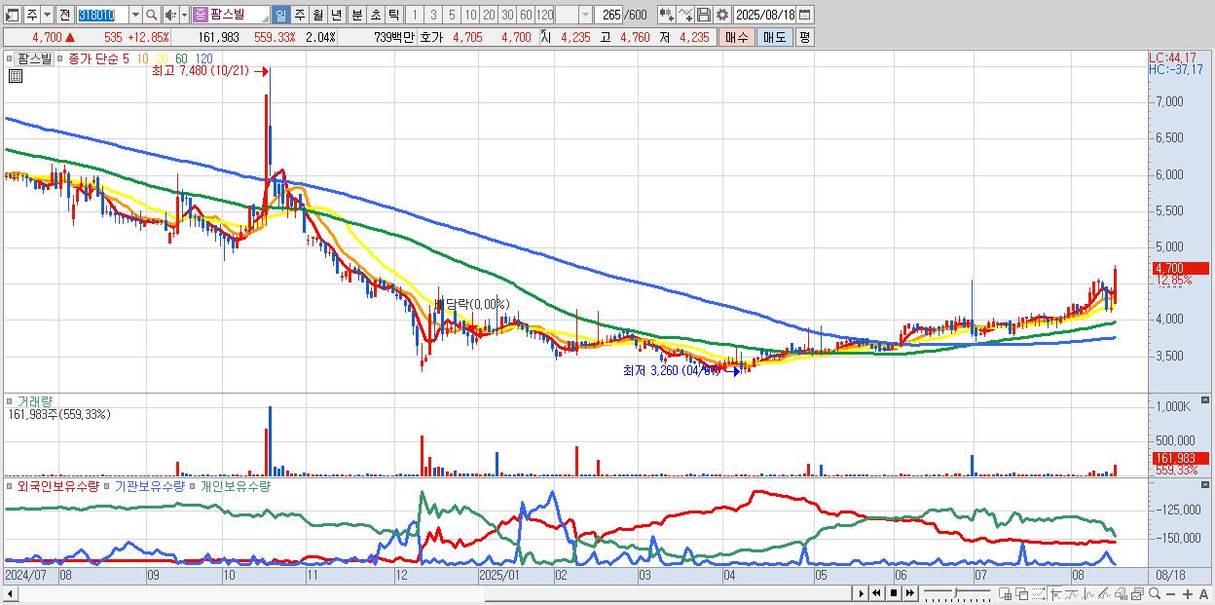Collapse the investor holdings panel corner box
Image resolution: width=1215 pixels, height=605 pixels.
[1206, 484]
